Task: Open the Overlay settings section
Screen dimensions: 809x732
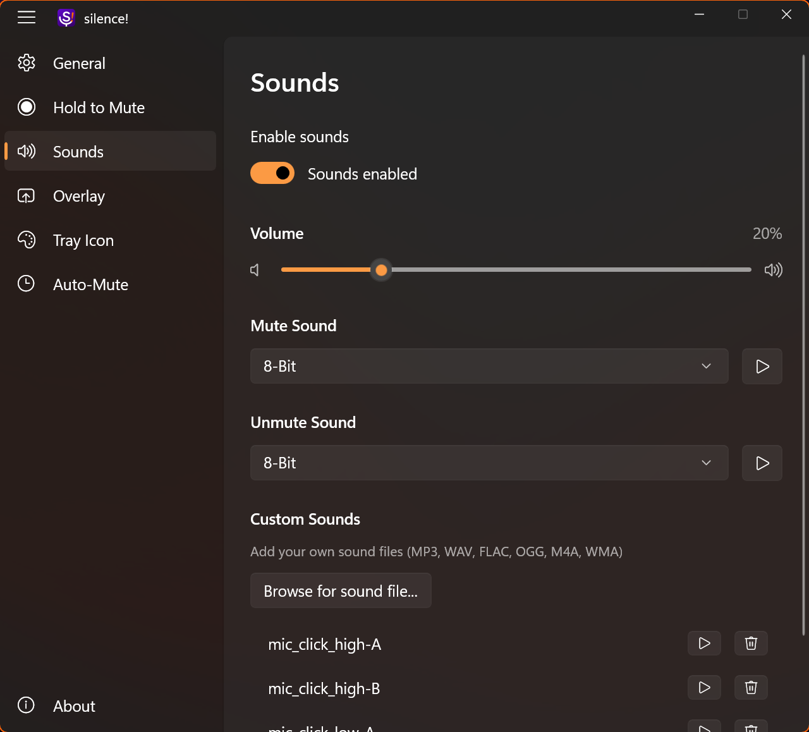Action: click(79, 196)
